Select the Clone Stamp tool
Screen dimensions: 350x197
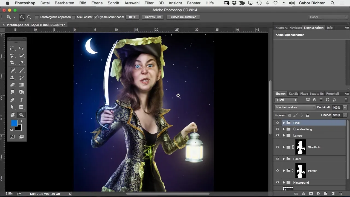12,78
